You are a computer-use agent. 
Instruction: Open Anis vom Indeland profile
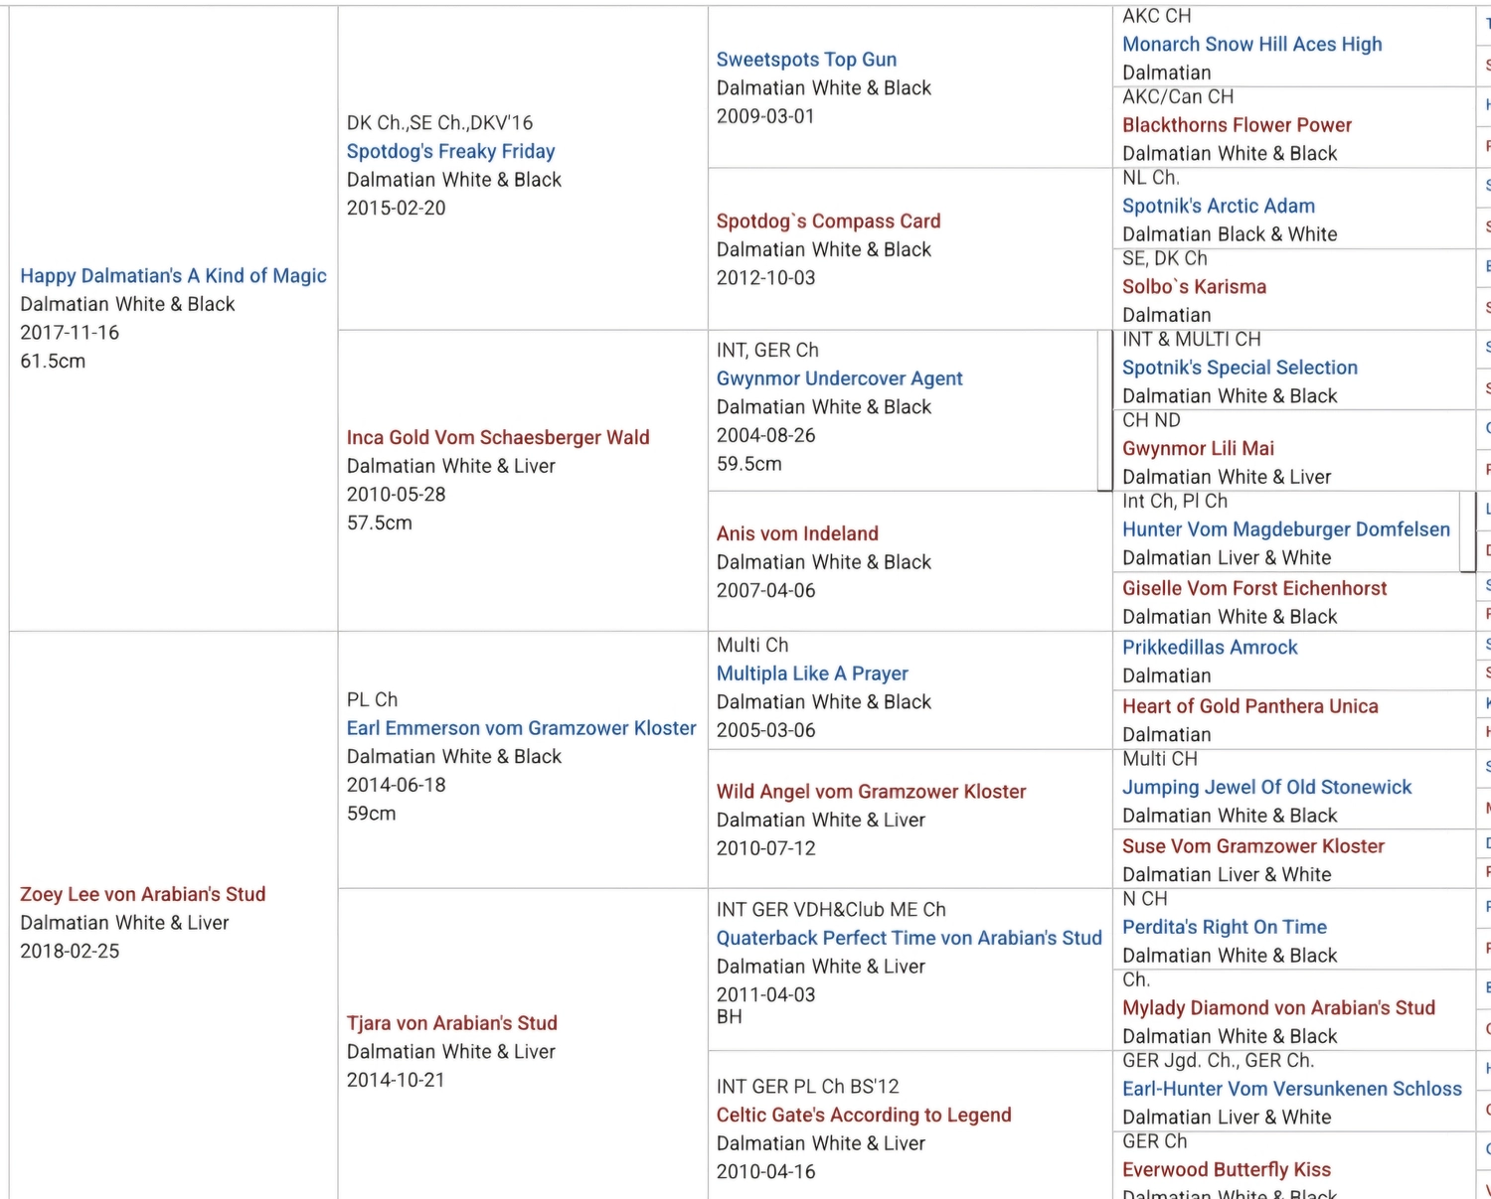click(797, 533)
